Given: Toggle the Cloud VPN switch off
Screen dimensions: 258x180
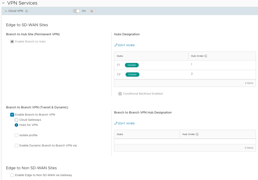Looking at the screenshot, I should pos(76,11).
